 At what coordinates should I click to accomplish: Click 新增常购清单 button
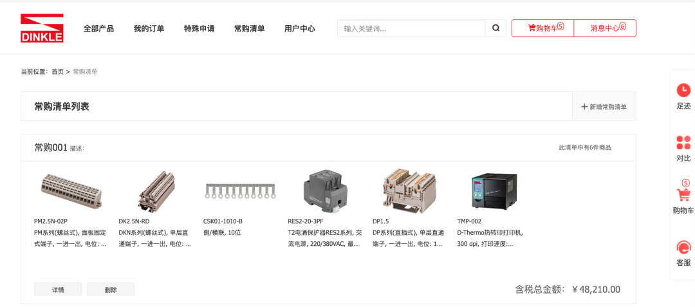coord(604,107)
